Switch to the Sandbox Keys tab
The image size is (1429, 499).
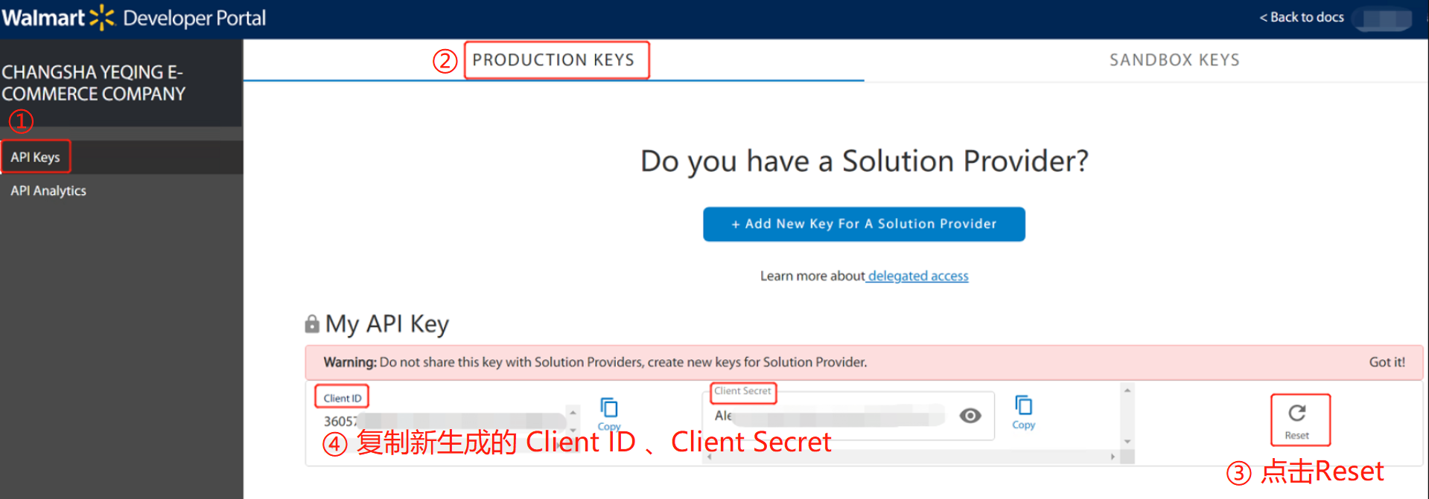(1174, 60)
